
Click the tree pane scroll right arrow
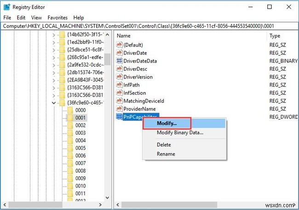[100, 205]
